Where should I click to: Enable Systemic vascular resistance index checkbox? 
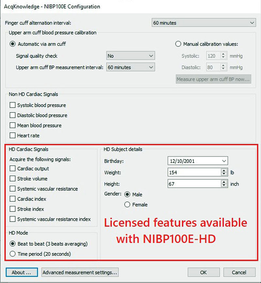pos(13,219)
